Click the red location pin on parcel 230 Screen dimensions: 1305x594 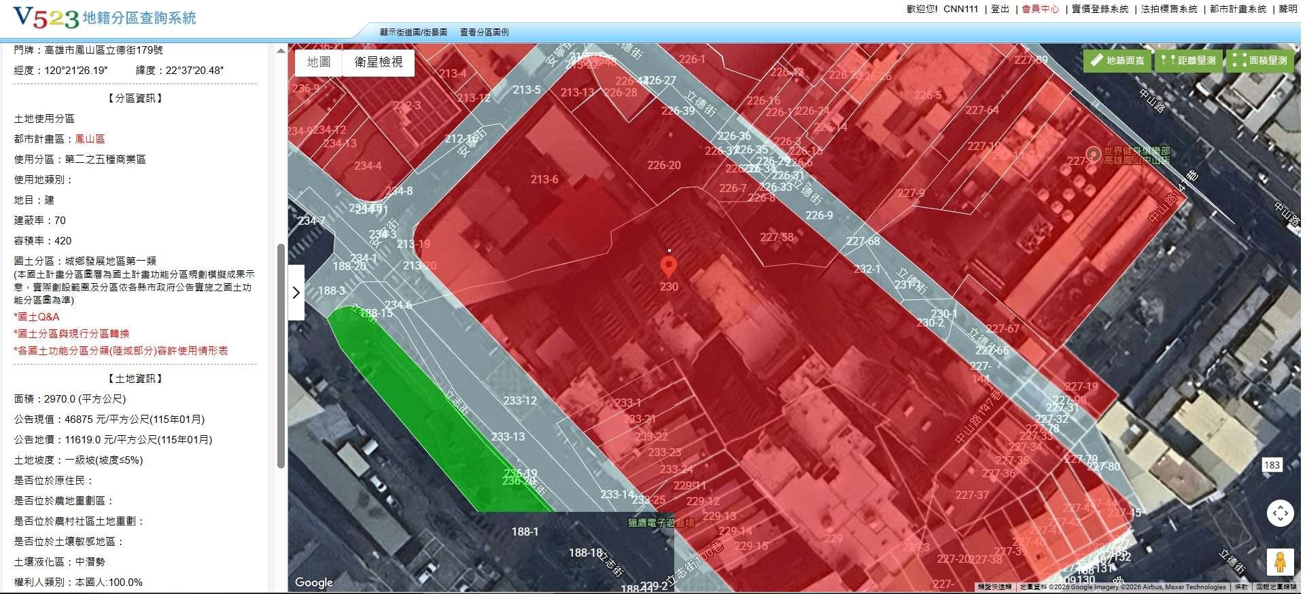[669, 266]
